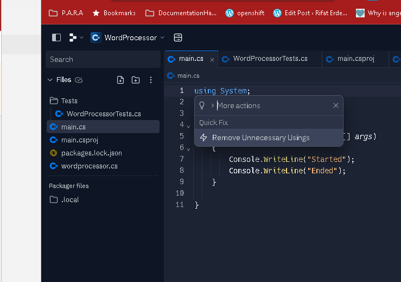
Task: Click the lightbulb icon in actions popup
Action: 202,105
